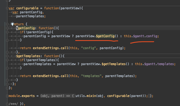Expand the folded 'module.exports' line with plus marker
180x106 pixels.
(7, 96)
